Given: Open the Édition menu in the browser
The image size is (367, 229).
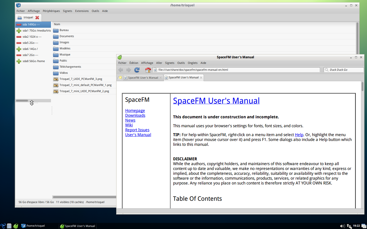Looking at the screenshot, I should 134,63.
